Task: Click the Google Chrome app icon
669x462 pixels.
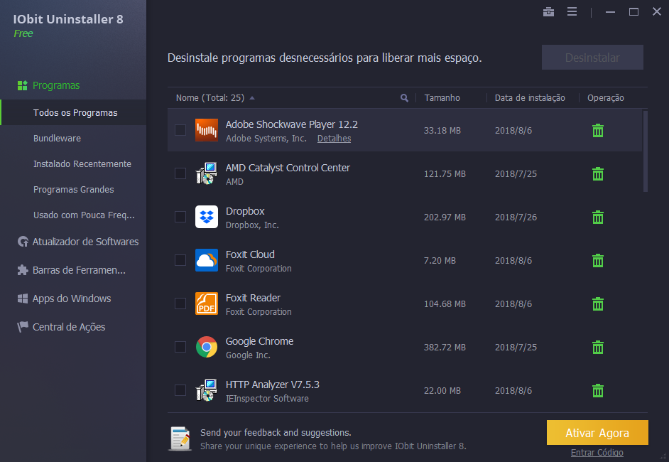Action: 207,347
